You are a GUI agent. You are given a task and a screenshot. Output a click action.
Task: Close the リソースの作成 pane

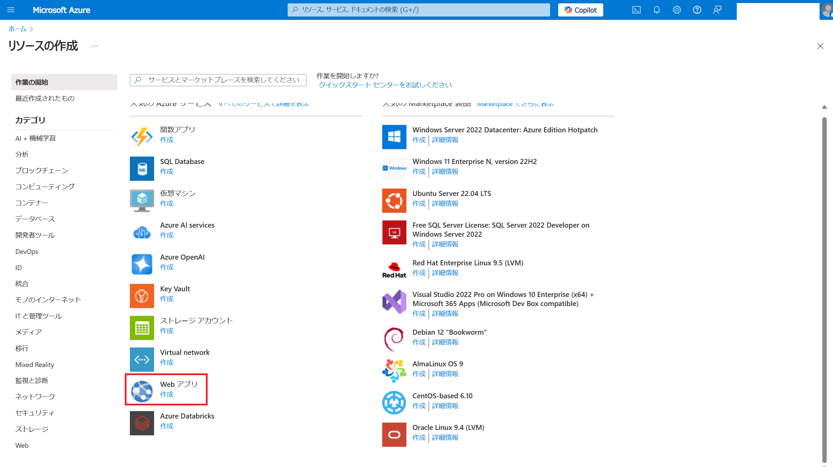point(820,46)
